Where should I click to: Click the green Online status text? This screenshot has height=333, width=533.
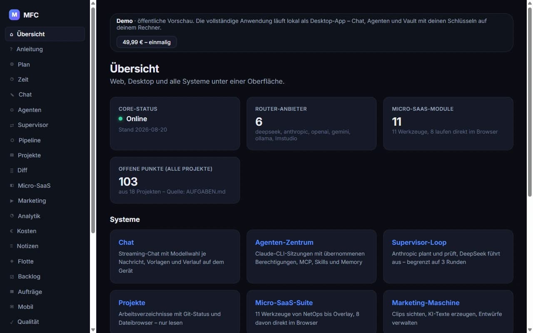pos(137,119)
